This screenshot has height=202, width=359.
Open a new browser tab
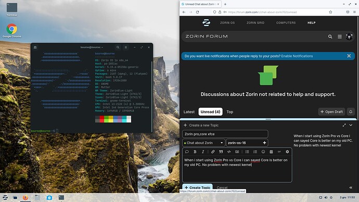[225, 4]
